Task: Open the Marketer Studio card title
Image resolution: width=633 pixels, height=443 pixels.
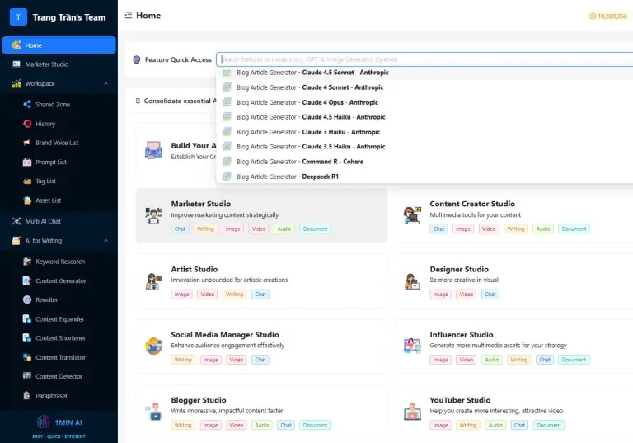Action: click(200, 204)
